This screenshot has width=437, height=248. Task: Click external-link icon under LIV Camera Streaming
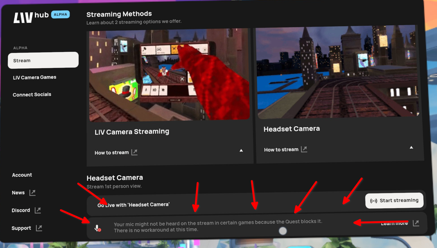coord(134,152)
